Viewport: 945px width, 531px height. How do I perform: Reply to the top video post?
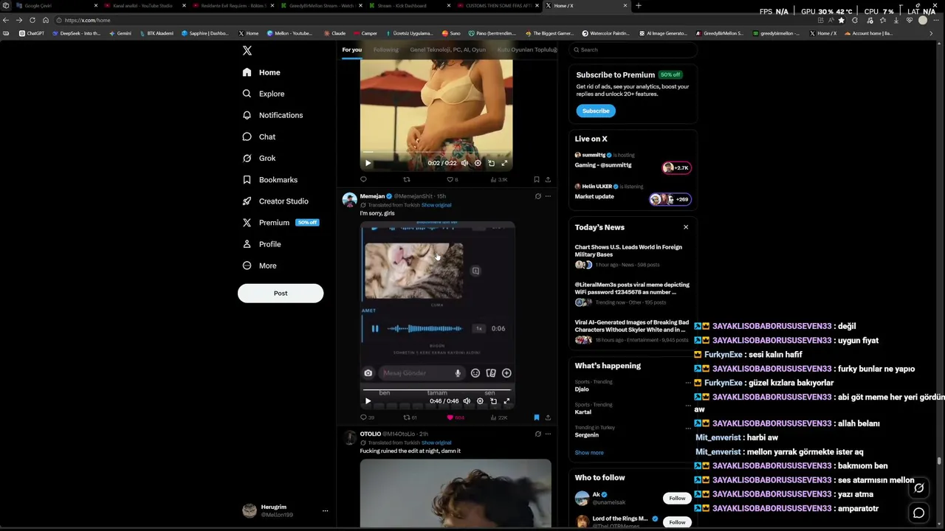point(363,179)
